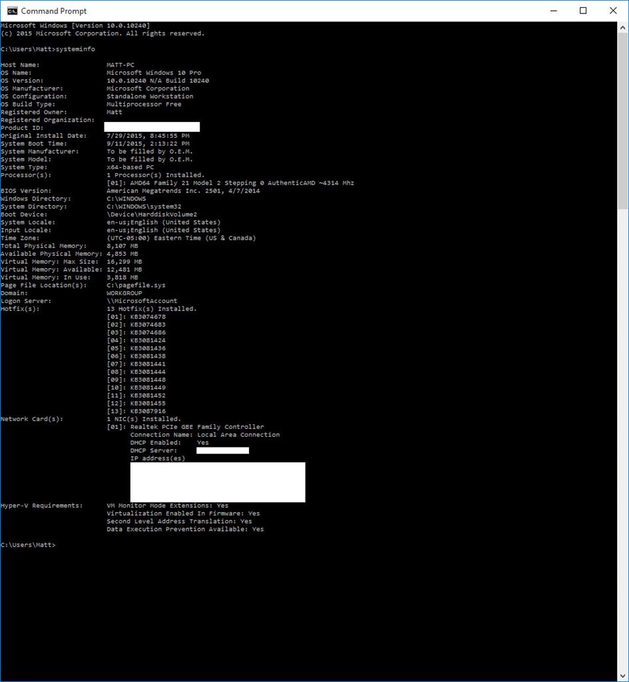Click 'Second Level Address Translation: Yes' line
The image size is (629, 682).
coord(179,521)
